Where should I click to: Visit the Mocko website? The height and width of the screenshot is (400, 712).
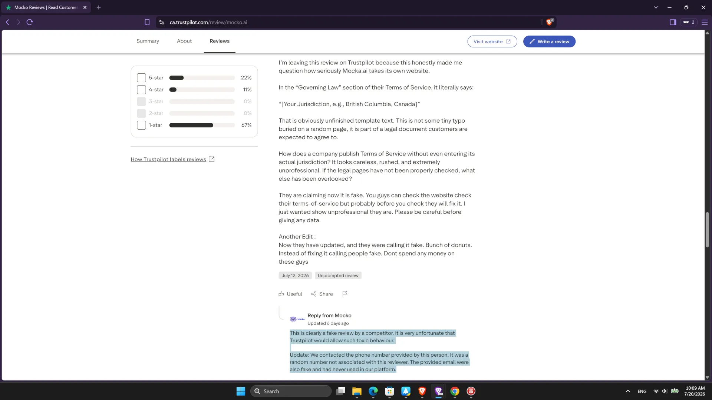coord(492,41)
